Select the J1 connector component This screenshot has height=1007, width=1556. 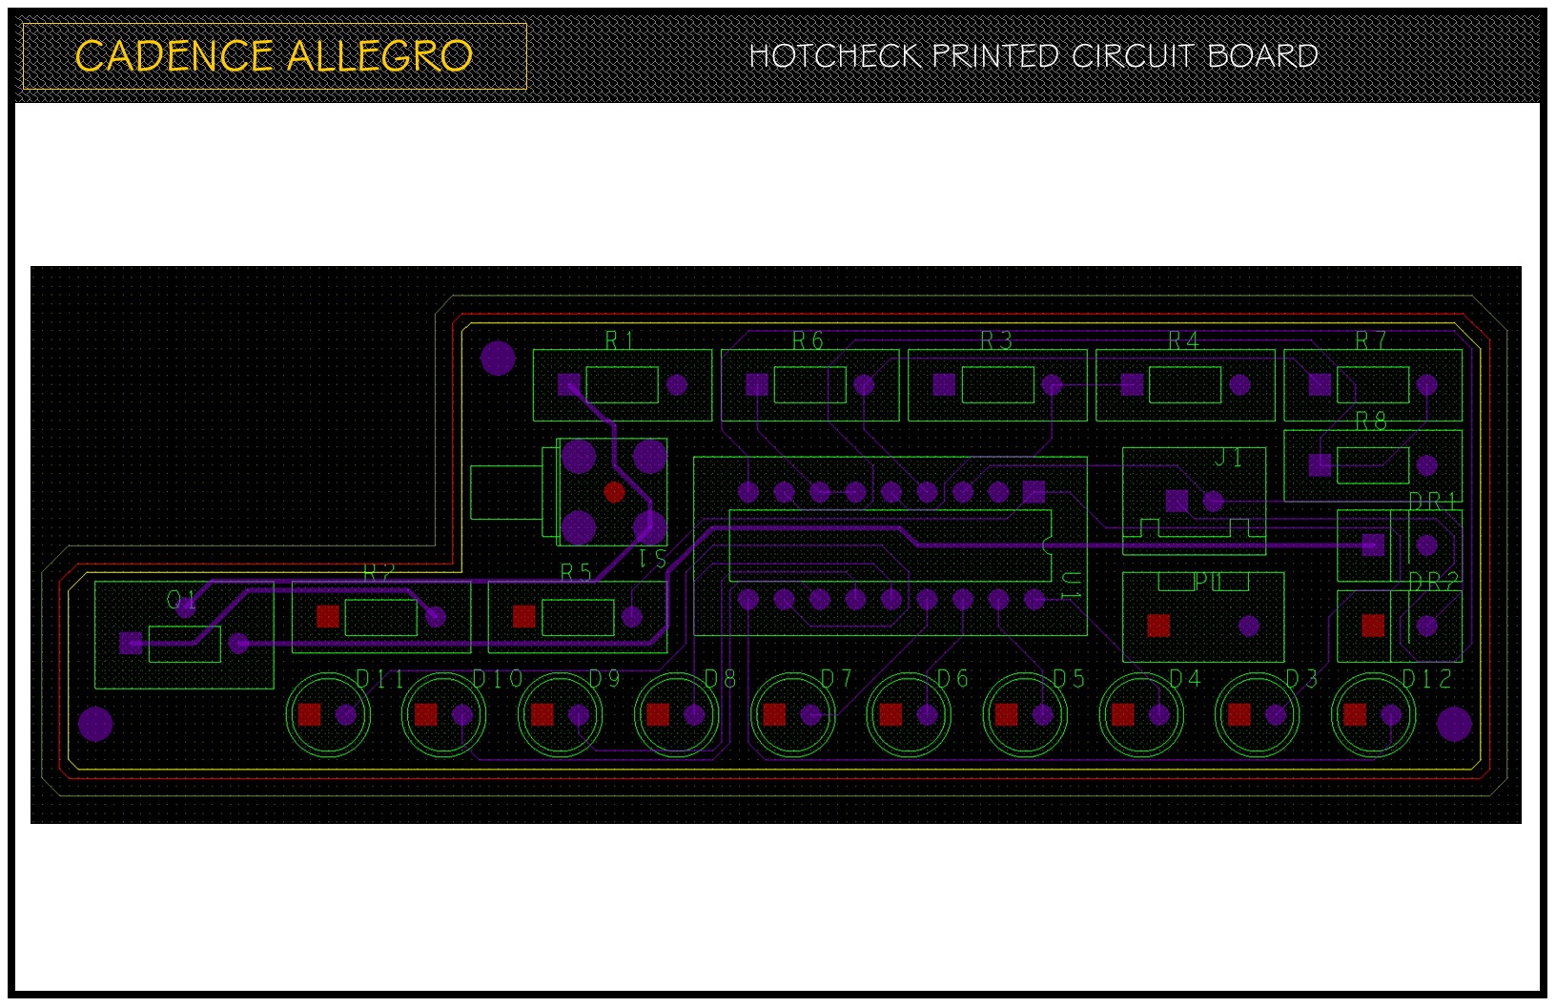[x=1194, y=502]
